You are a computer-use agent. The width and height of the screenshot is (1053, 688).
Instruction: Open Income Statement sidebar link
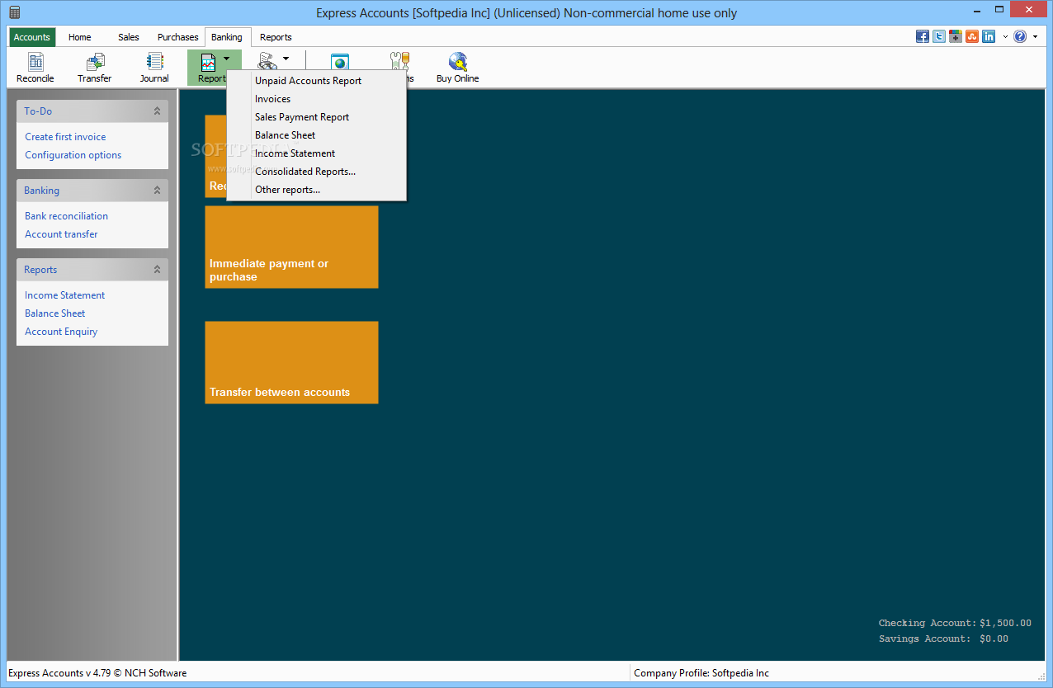pos(64,295)
